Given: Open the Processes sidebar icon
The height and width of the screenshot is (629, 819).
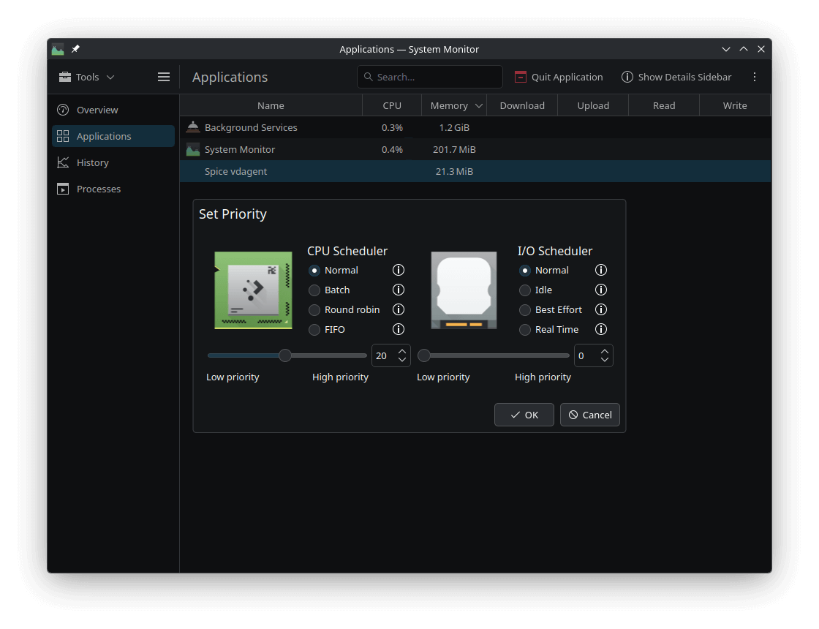Looking at the screenshot, I should 63,189.
